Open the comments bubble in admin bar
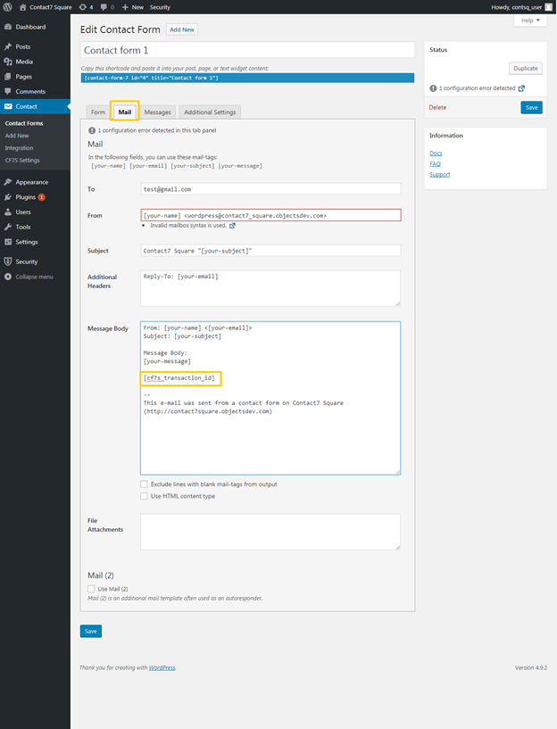 coord(107,7)
